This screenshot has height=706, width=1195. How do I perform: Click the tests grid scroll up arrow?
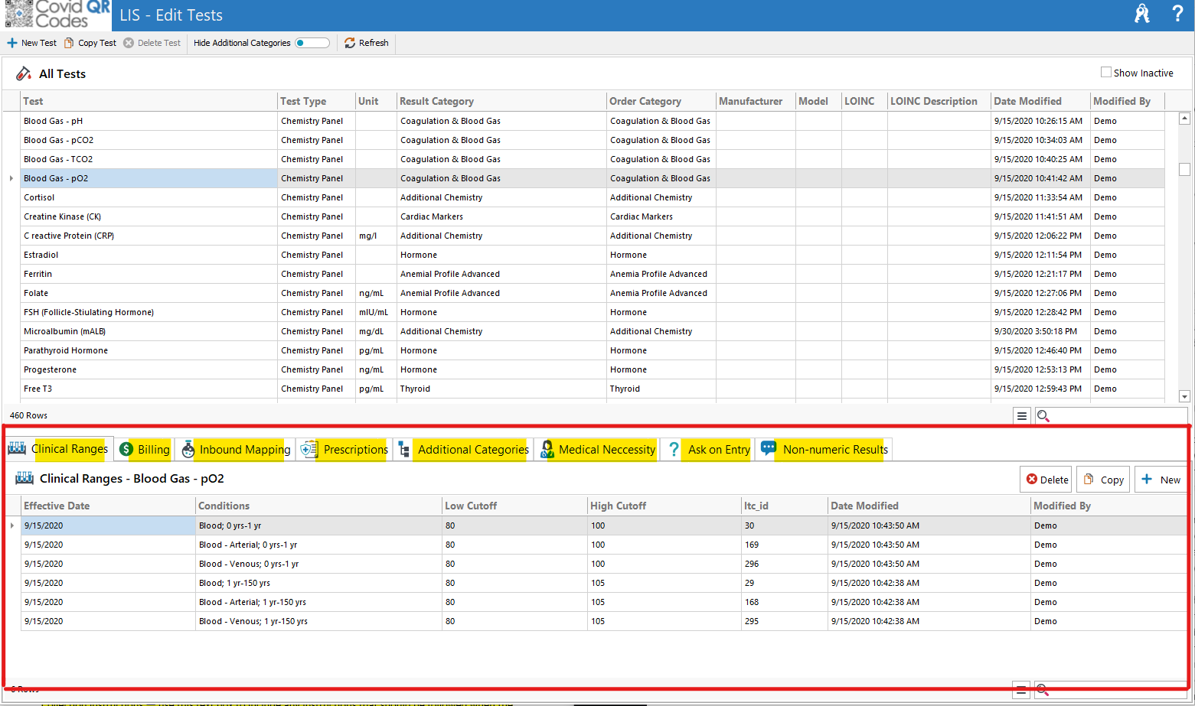coord(1184,118)
